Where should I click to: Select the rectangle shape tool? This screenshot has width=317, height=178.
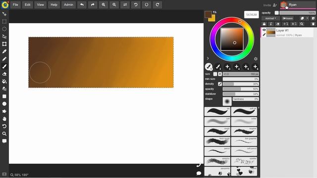(4, 96)
